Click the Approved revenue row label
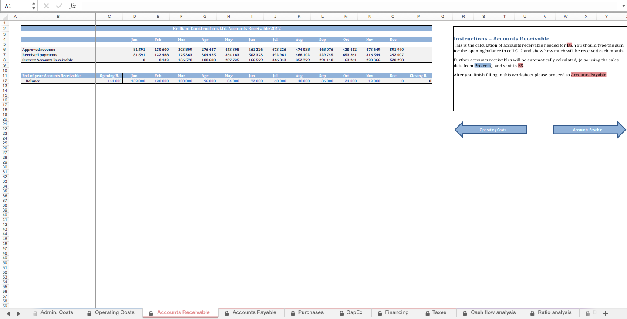 (x=39, y=50)
